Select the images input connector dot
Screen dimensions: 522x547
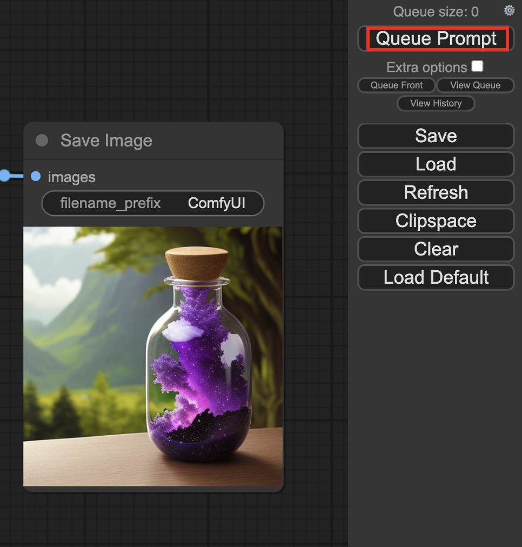36,177
